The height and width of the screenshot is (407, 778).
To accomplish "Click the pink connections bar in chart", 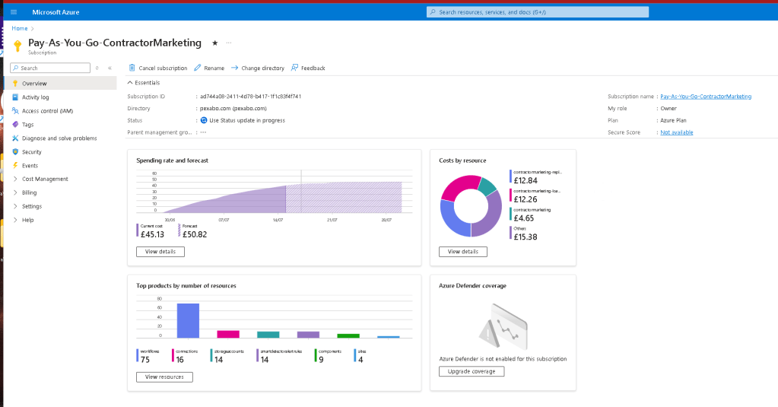I will (x=228, y=334).
